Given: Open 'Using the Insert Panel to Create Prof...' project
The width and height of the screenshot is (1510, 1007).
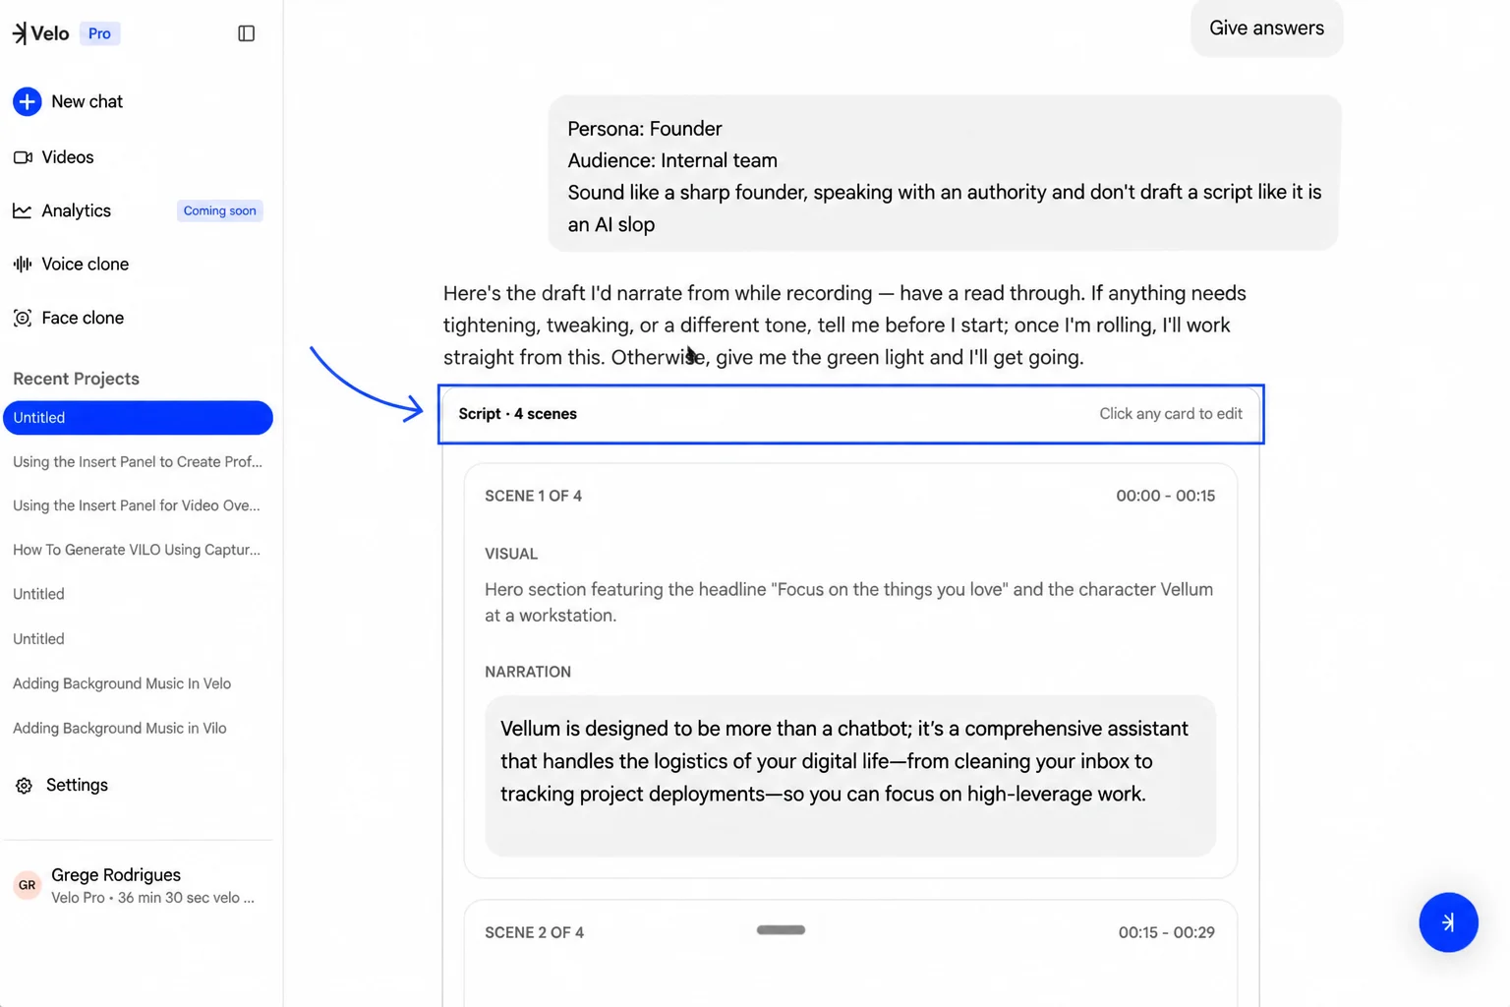Looking at the screenshot, I should (138, 461).
